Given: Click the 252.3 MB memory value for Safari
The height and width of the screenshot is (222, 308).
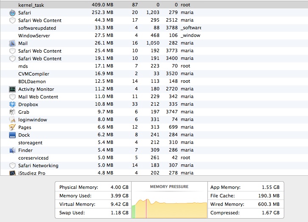Looking at the screenshot, I should (x=102, y=12).
